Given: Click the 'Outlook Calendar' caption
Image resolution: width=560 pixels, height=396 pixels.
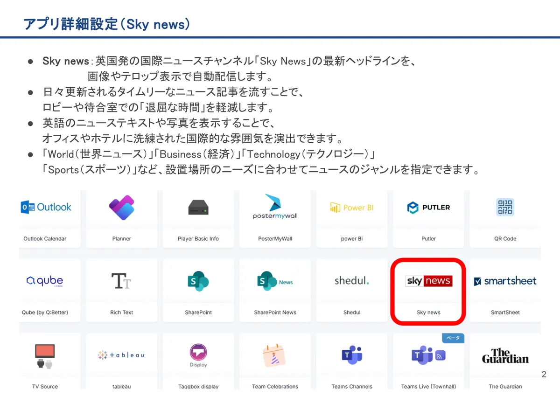Looking at the screenshot, I should tap(45, 239).
